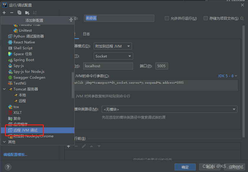The image size is (248, 172).
Task: Expand the JDK 5 - 8 version dropdown
Action: point(226,76)
